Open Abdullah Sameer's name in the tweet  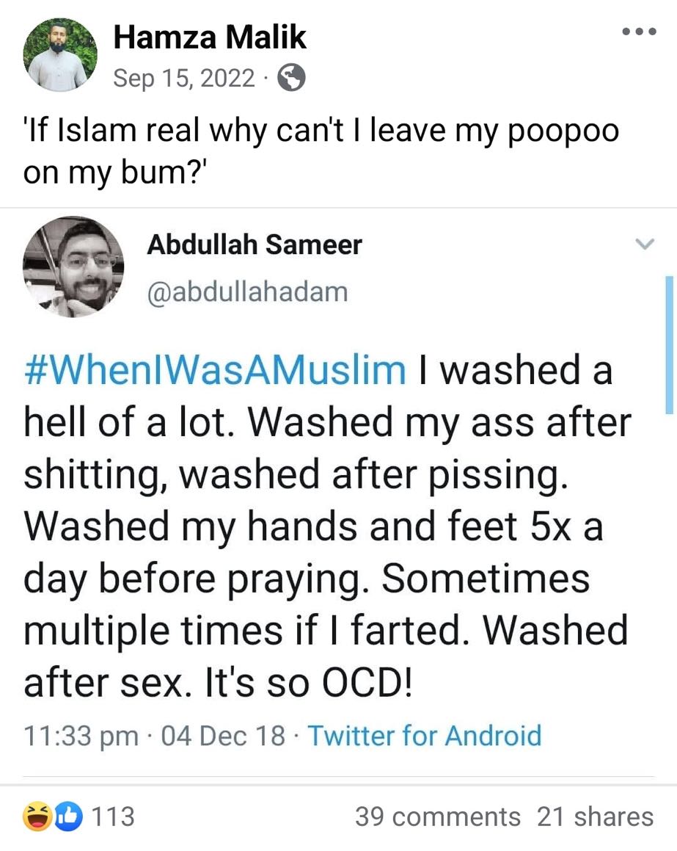click(254, 245)
